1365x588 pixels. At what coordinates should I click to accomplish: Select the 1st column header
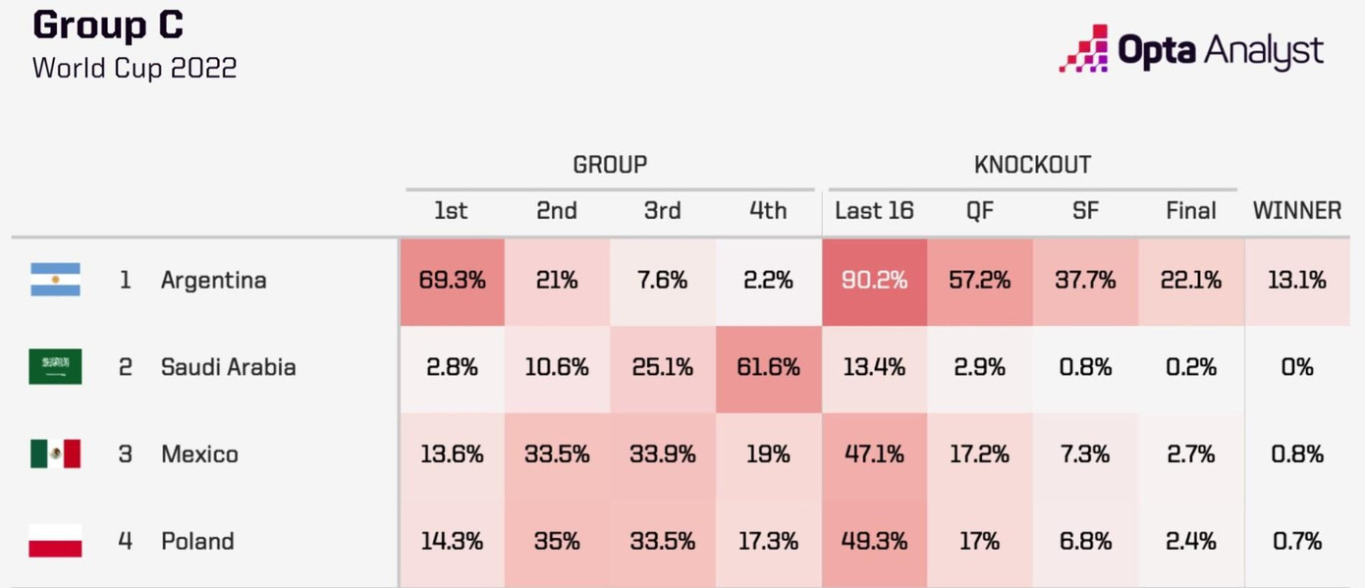(x=451, y=211)
